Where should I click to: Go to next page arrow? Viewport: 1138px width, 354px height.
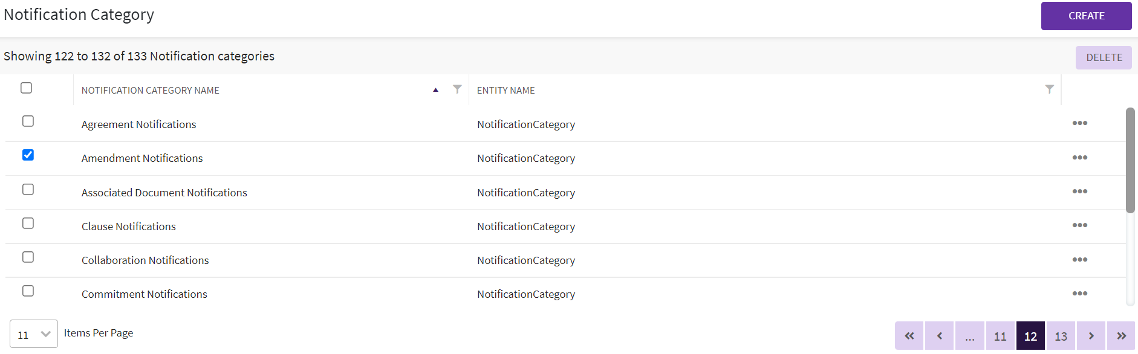(x=1091, y=336)
